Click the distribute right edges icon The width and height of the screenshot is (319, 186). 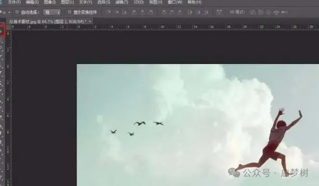206,12
